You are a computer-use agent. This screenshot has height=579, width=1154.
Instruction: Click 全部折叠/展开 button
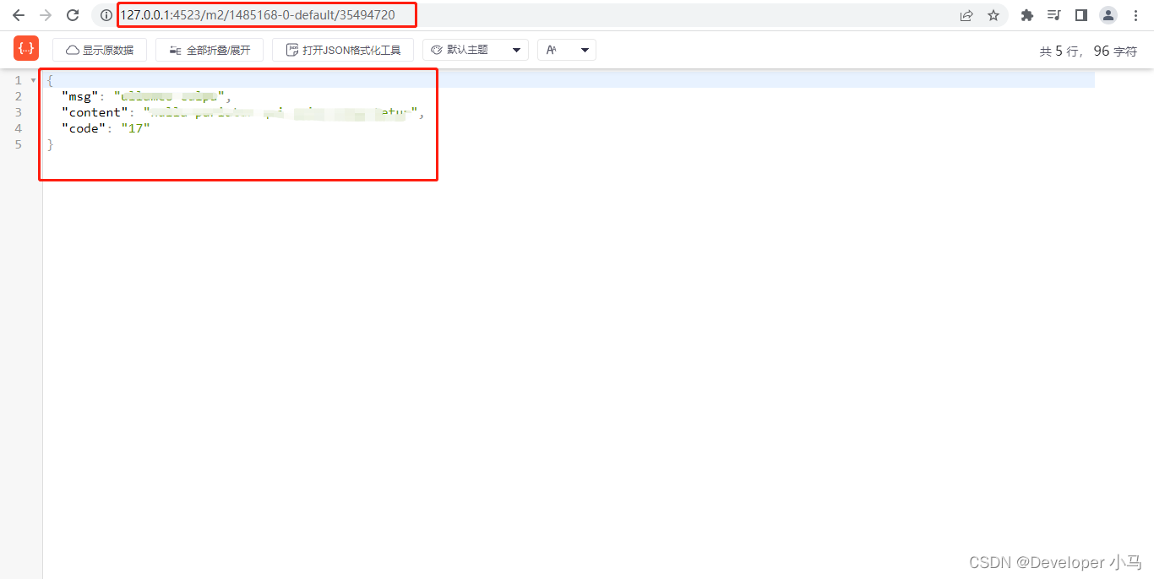click(x=210, y=50)
